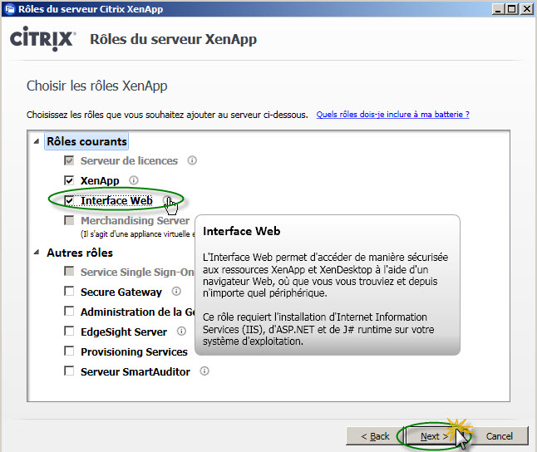The height and width of the screenshot is (452, 537).
Task: Open info icon beside Secure Gateway
Action: coord(176,292)
